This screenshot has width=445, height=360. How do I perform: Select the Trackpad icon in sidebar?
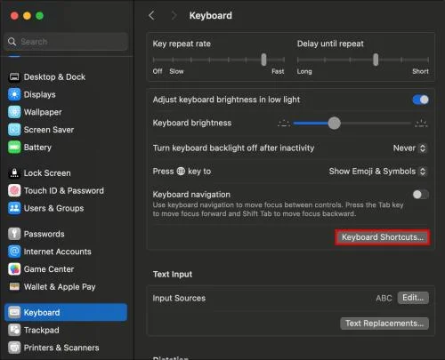click(x=14, y=330)
